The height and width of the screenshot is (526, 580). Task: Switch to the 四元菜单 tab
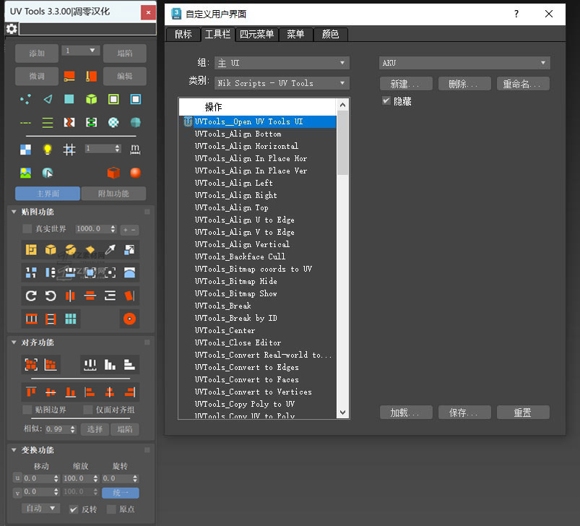pos(257,34)
